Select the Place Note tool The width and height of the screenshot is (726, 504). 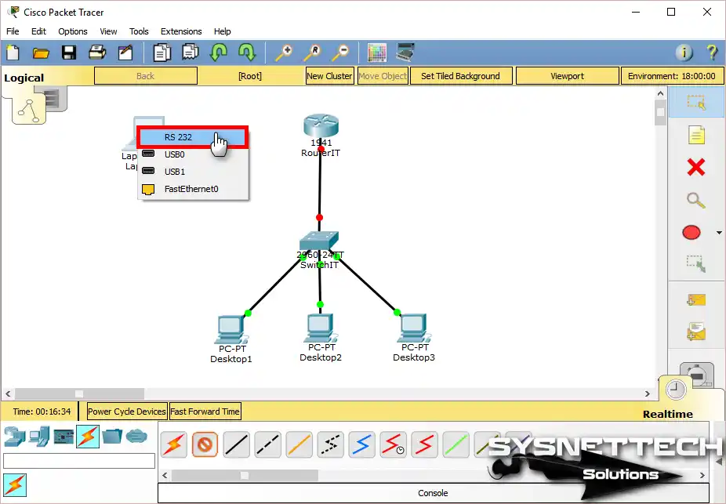(695, 135)
